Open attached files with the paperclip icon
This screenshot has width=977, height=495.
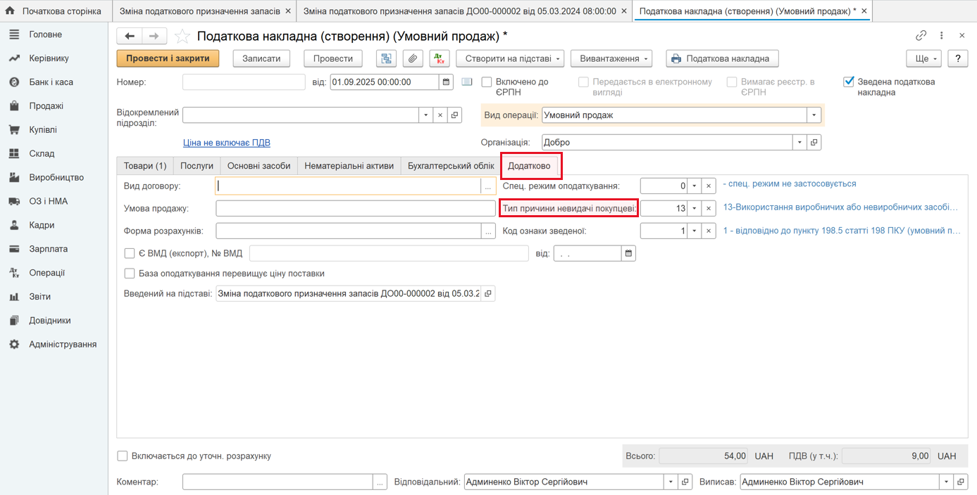413,58
